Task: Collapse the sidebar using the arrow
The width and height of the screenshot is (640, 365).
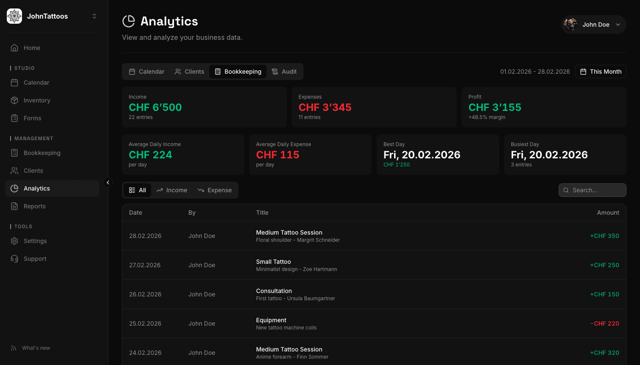Action: 108,182
